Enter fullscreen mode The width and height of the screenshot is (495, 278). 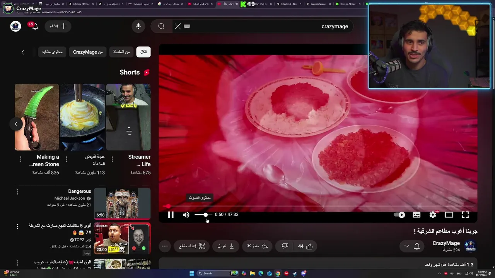coord(465,215)
